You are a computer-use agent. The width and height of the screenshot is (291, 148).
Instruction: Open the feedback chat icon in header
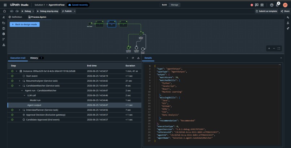(257, 5)
